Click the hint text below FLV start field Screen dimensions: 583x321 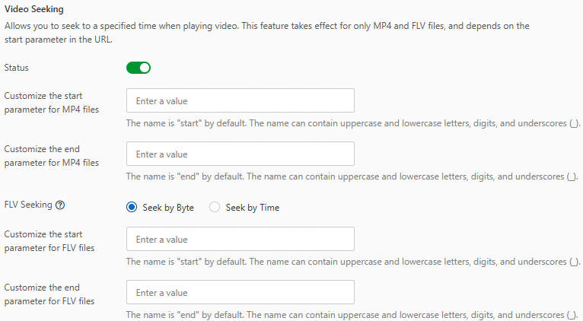pos(352,262)
